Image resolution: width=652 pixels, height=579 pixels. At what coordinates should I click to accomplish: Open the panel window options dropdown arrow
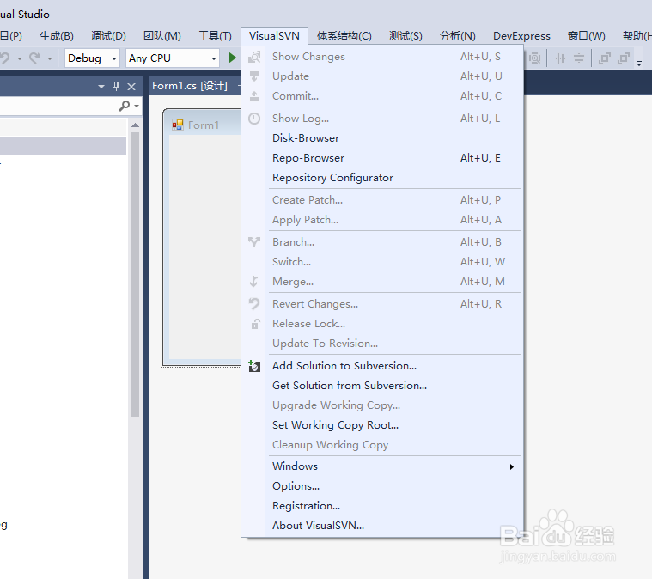coord(101,87)
